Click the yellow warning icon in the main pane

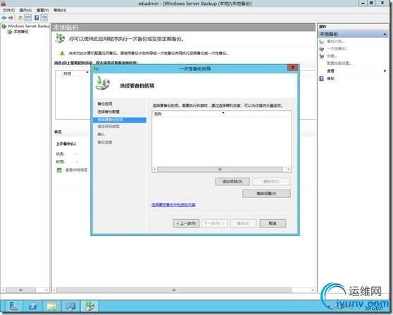pos(62,53)
